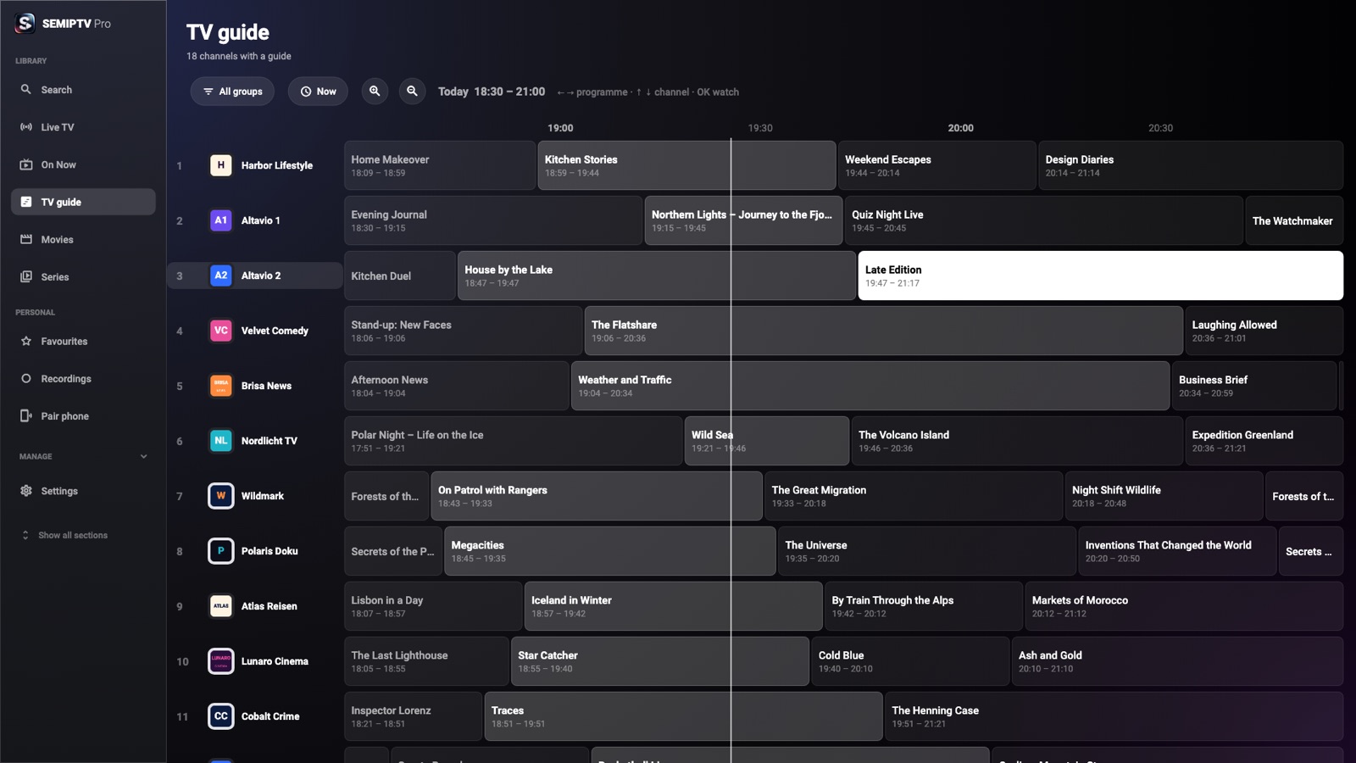Select the Late Edition programme
This screenshot has width=1356, height=763.
click(1100, 276)
